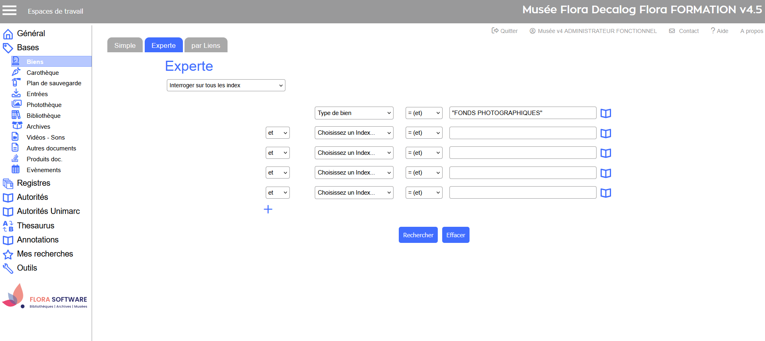Image resolution: width=765 pixels, height=341 pixels.
Task: Click the 'FONDS PHOTOGRAPHIQUES' input field
Action: click(522, 113)
